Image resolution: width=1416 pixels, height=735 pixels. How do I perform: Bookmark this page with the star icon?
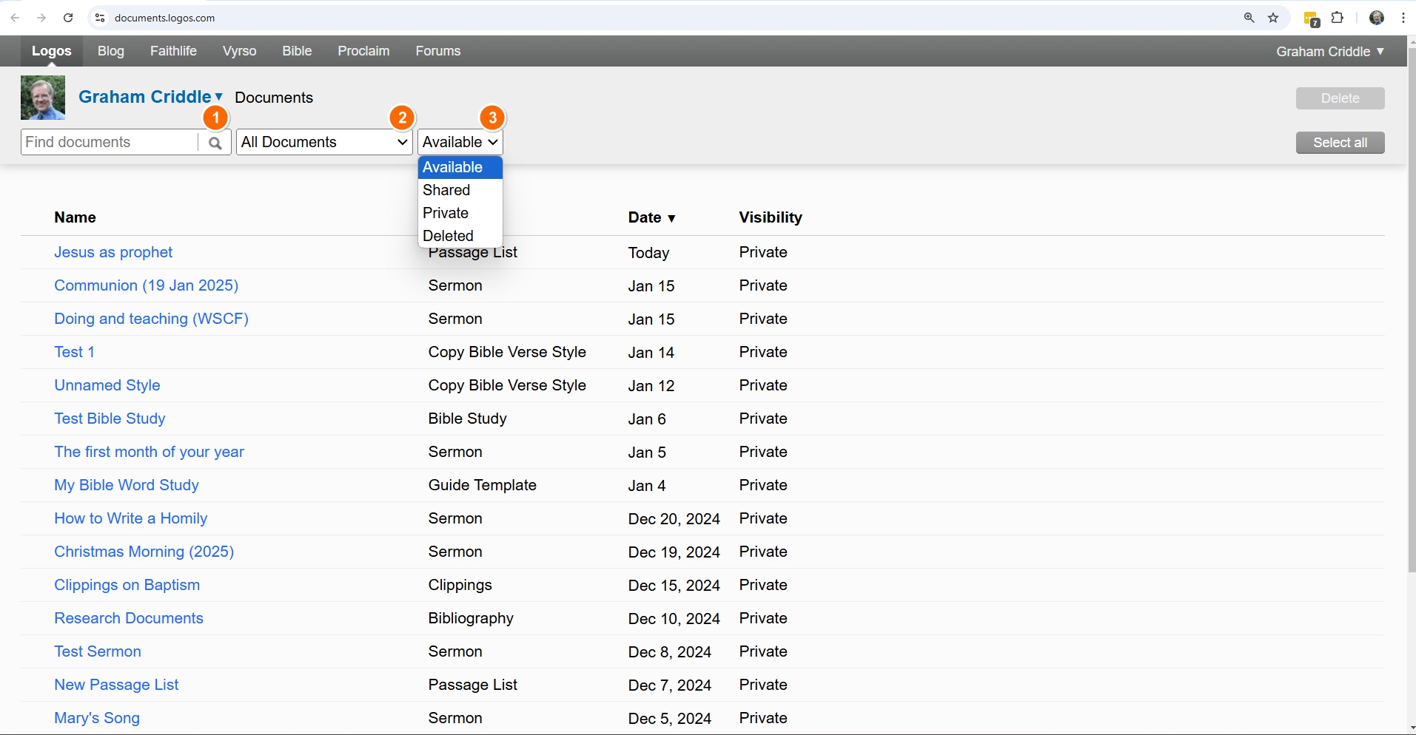(1273, 18)
